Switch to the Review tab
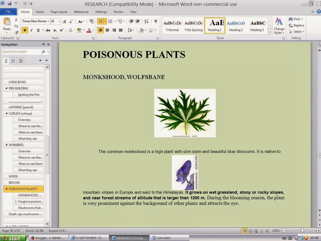This screenshot has width=321, height=241. pos(118,12)
